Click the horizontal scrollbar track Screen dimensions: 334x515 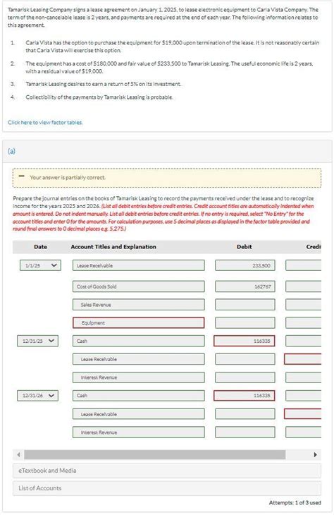(155, 455)
